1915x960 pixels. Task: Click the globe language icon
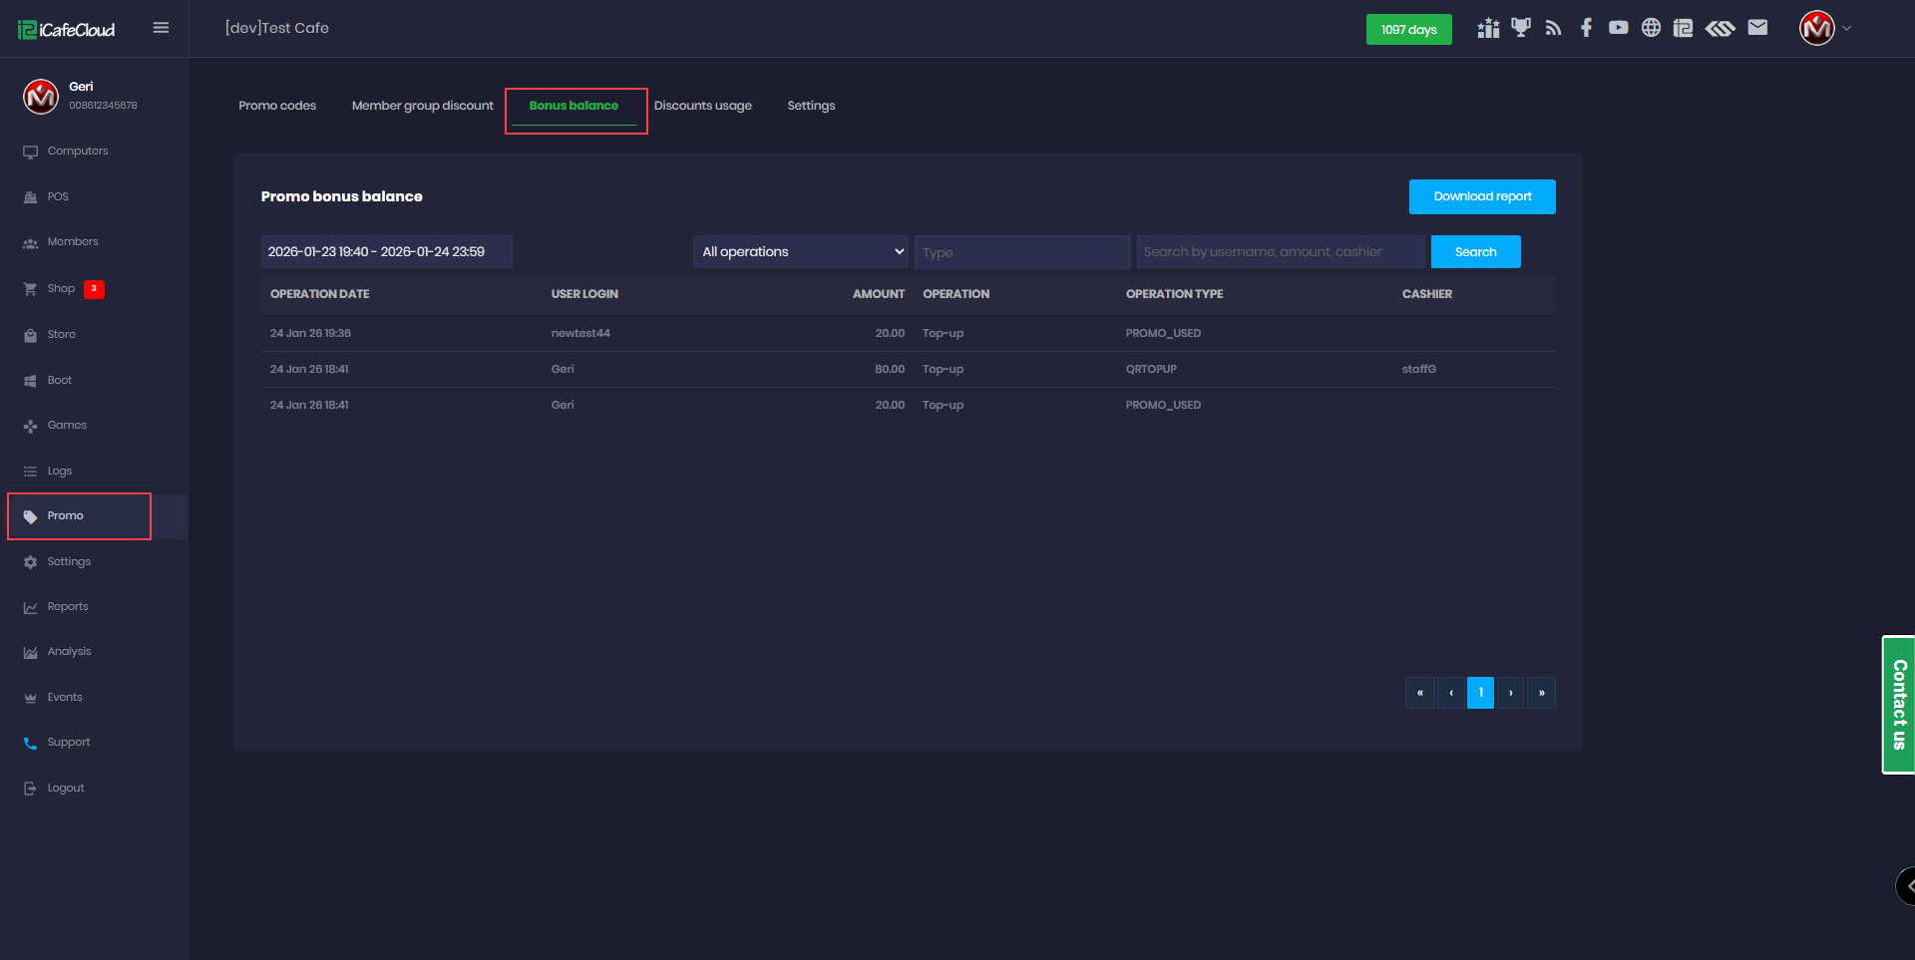(x=1651, y=28)
